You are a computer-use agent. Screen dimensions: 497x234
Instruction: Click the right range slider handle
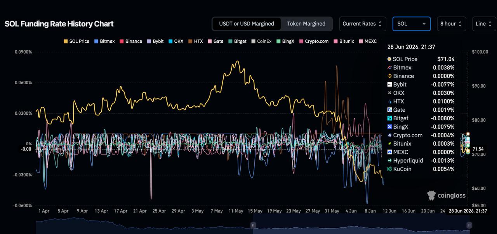469,225
